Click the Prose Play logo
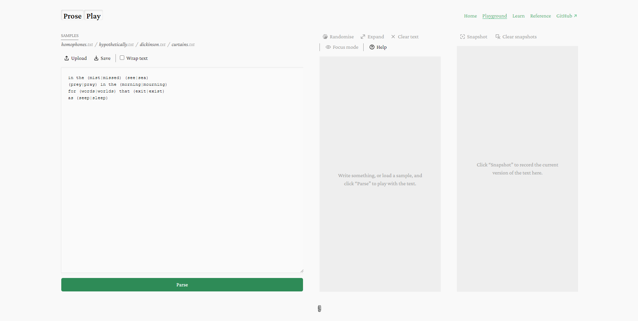 point(82,16)
